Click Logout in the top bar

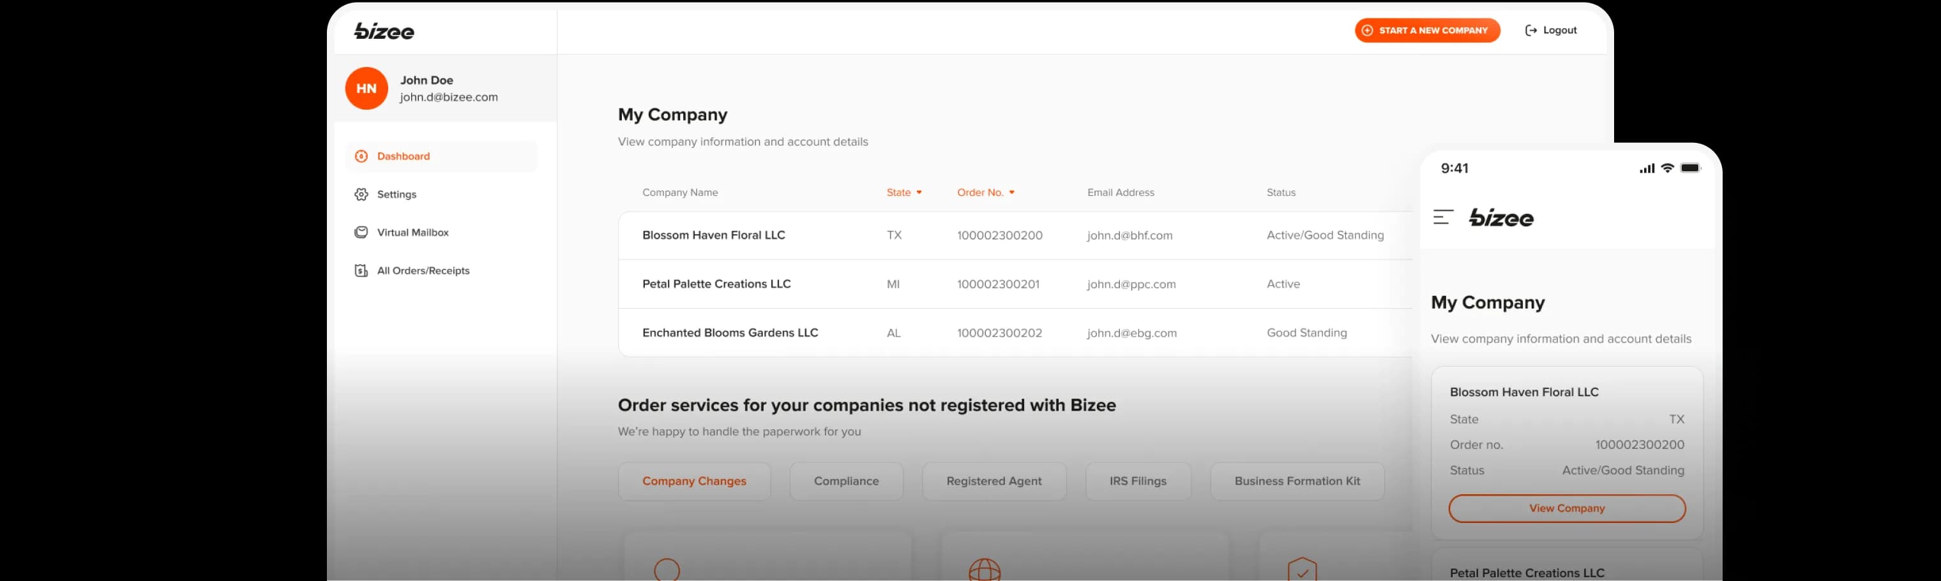pyautogui.click(x=1559, y=30)
